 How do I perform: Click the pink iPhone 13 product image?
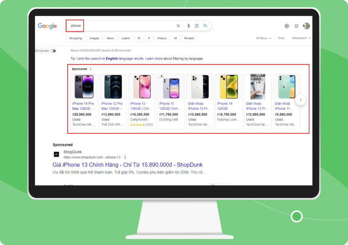pyautogui.click(x=142, y=87)
